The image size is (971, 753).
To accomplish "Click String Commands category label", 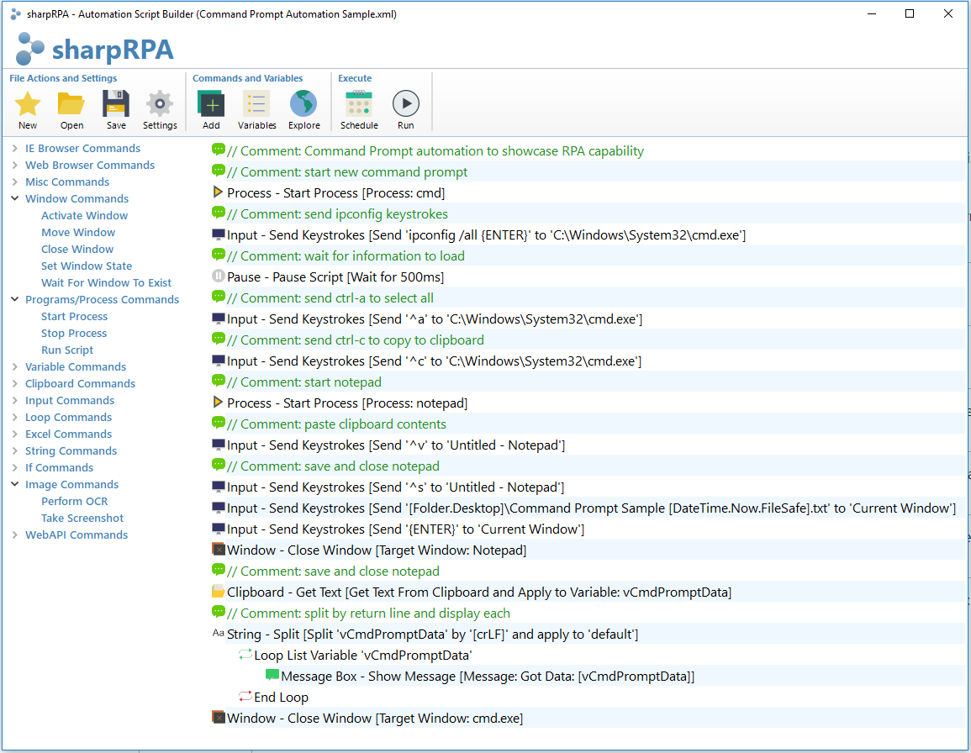I will [x=71, y=450].
